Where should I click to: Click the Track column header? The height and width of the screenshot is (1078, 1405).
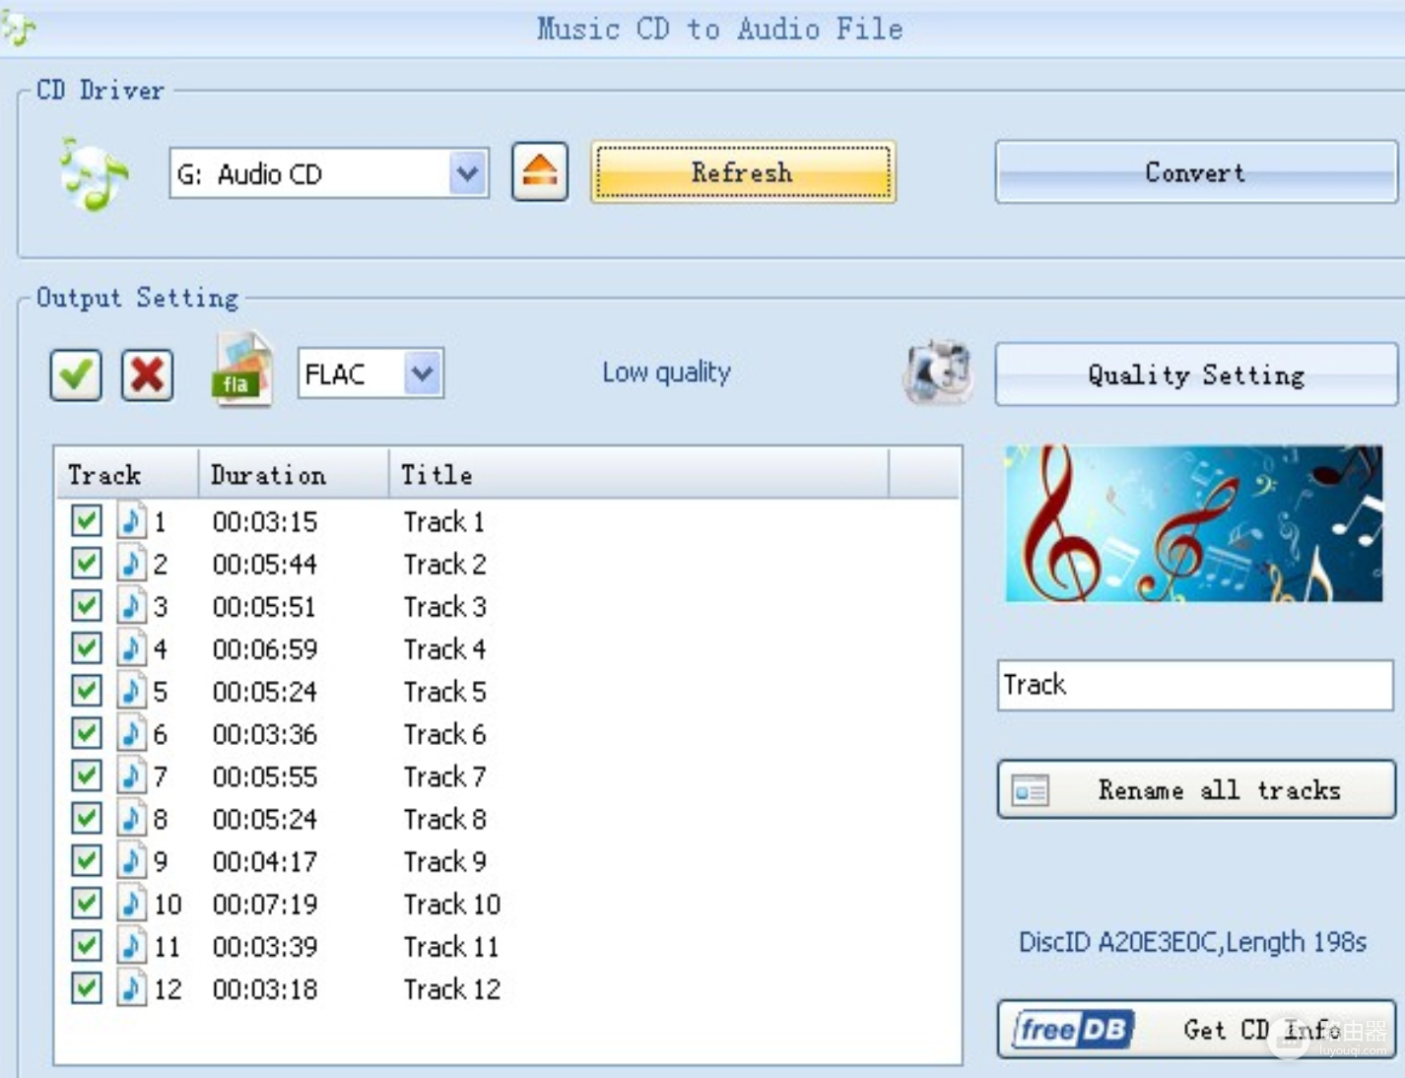point(127,475)
